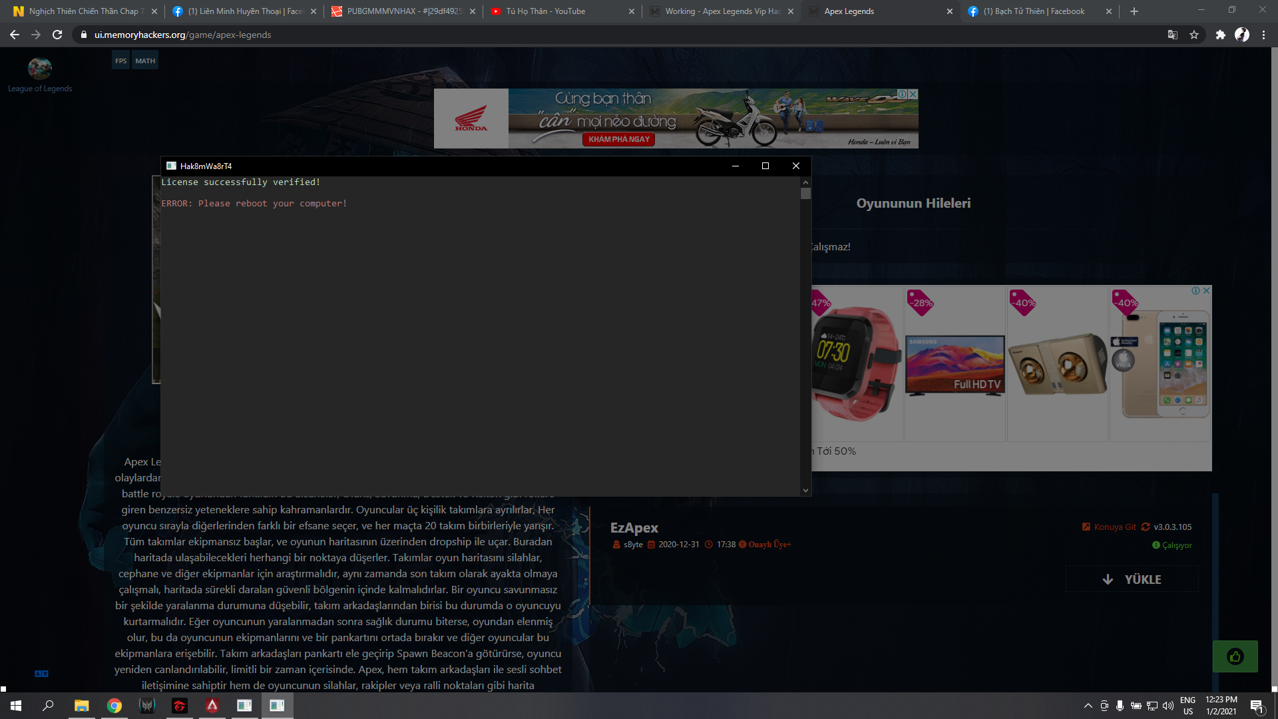Open the ENG US language switcher

pyautogui.click(x=1188, y=706)
